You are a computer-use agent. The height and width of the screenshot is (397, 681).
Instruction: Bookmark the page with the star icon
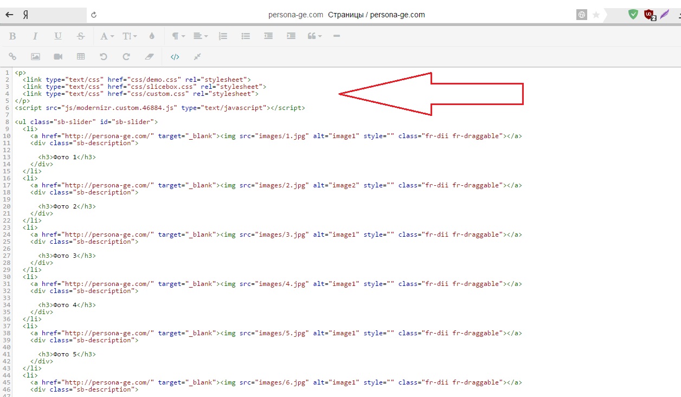(x=596, y=15)
